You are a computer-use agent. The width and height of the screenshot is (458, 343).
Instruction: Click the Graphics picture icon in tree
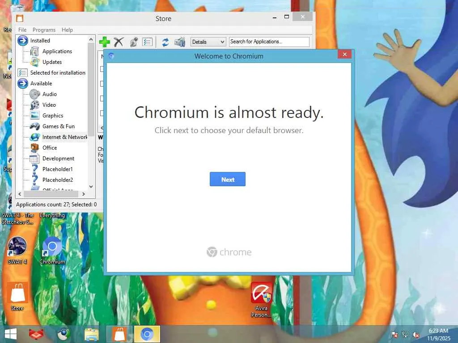pyautogui.click(x=35, y=116)
